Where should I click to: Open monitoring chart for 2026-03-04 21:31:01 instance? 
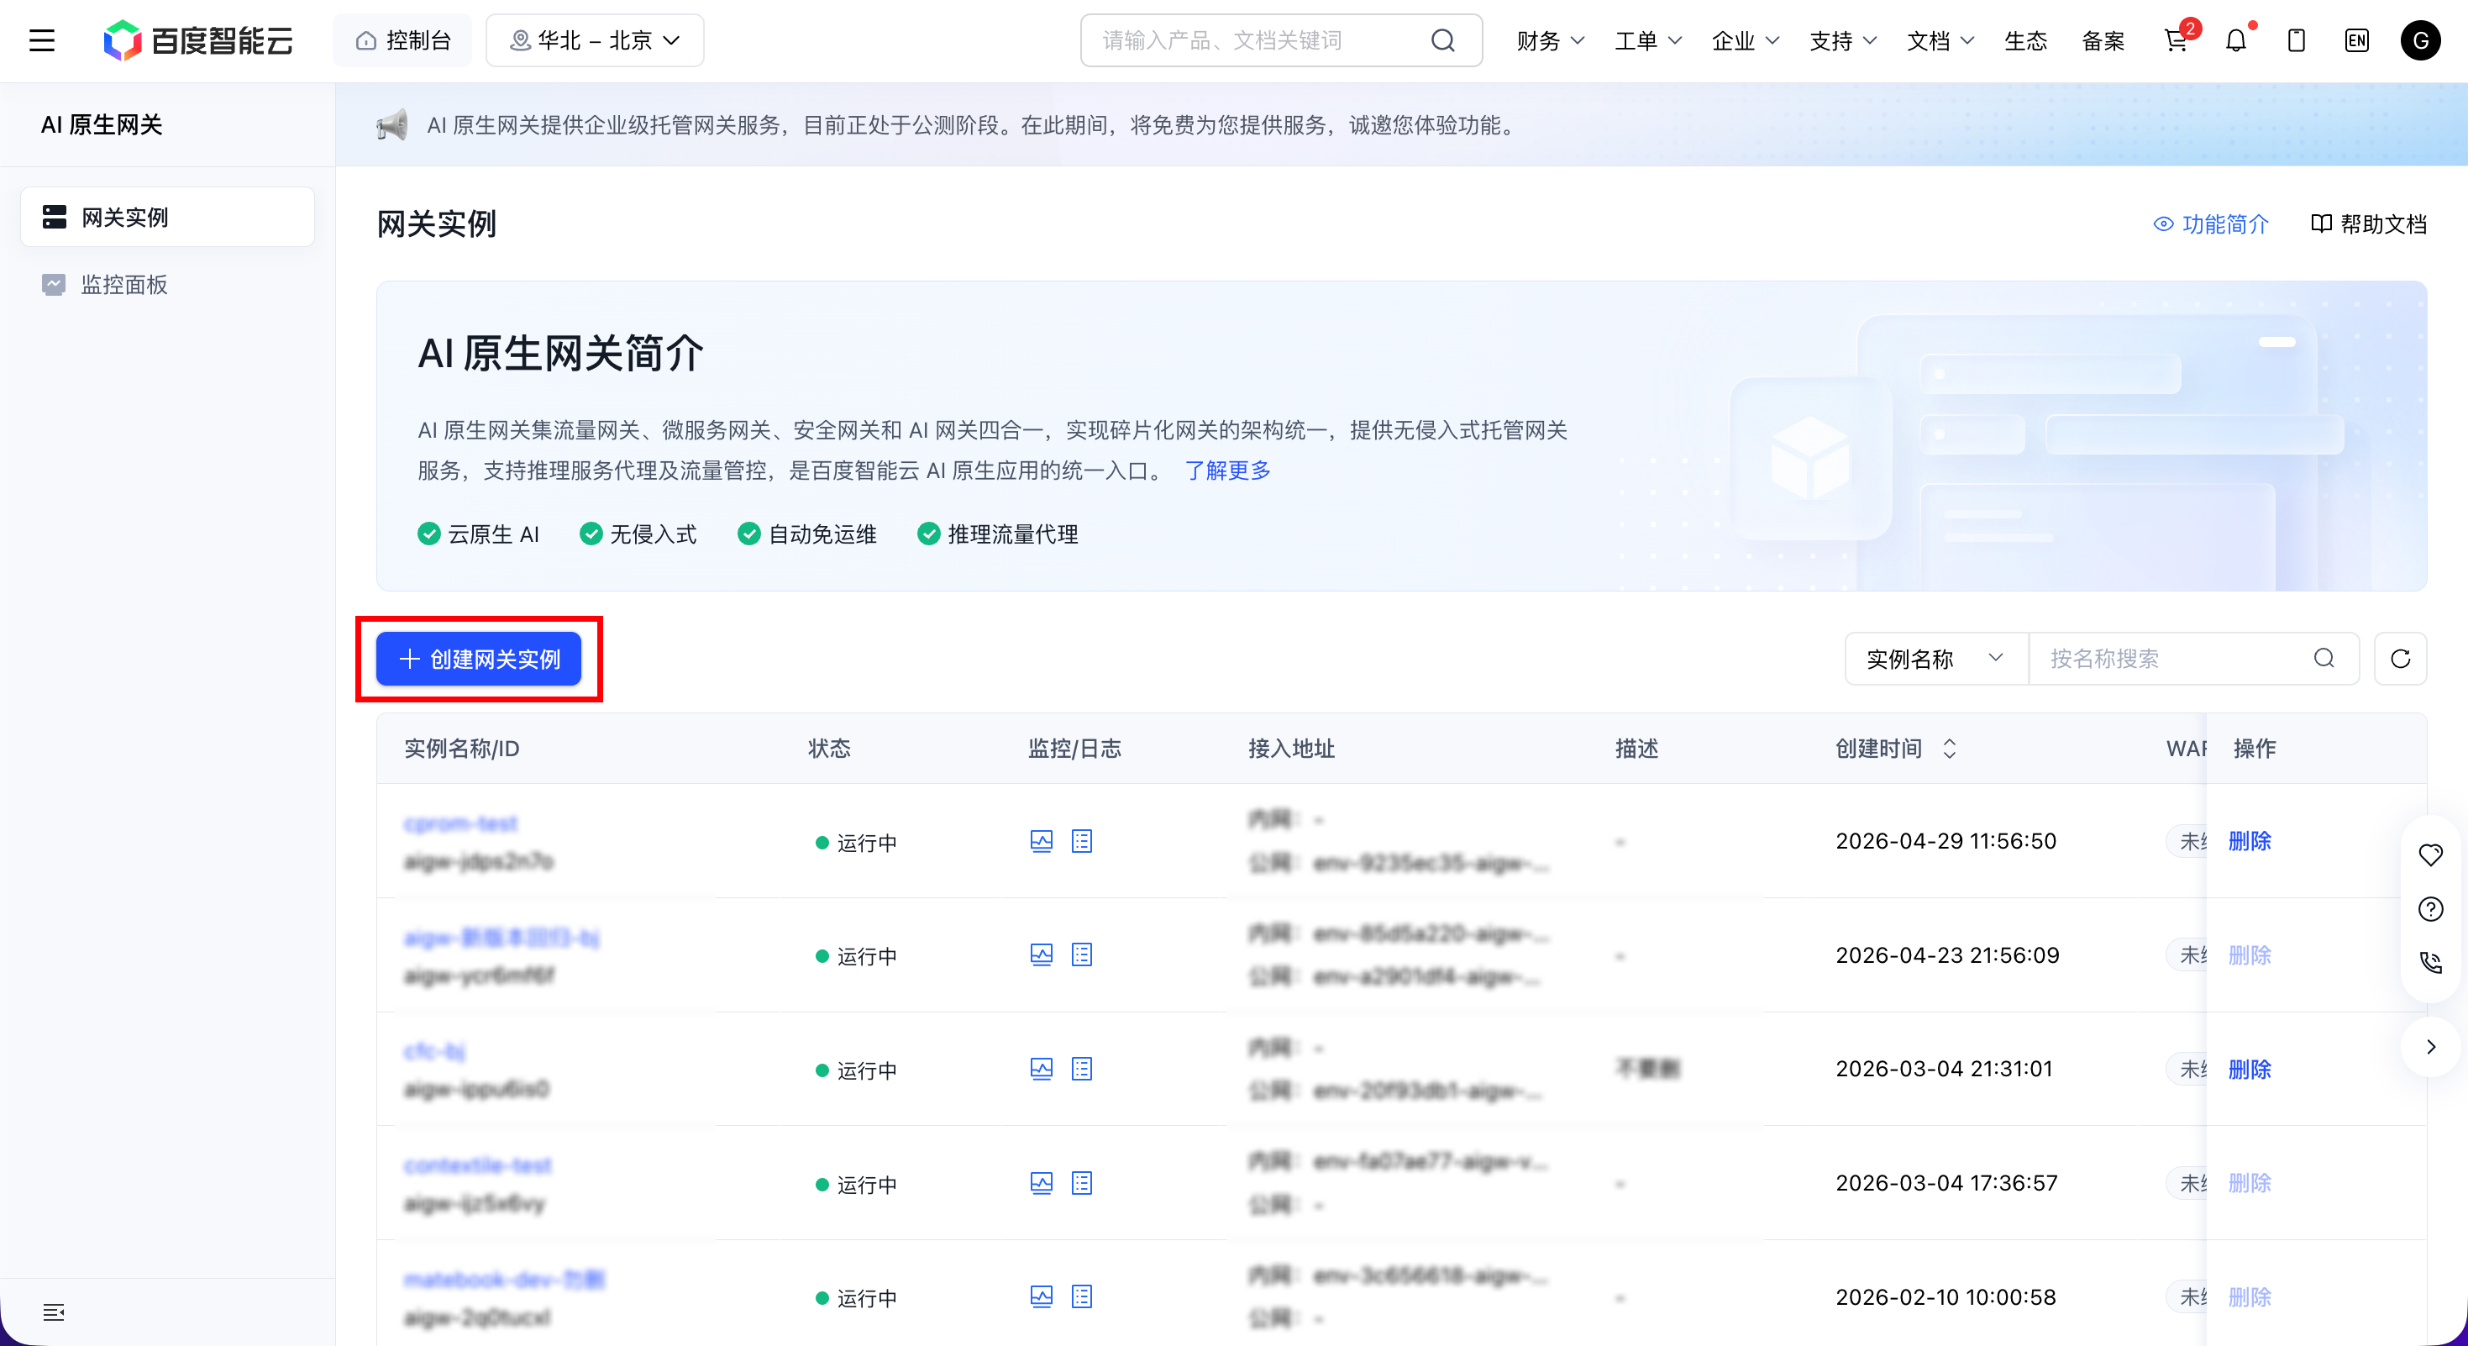click(1042, 1069)
